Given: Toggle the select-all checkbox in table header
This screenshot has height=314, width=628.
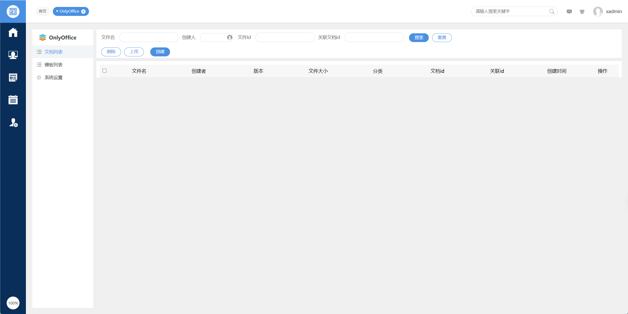Looking at the screenshot, I should (104, 71).
